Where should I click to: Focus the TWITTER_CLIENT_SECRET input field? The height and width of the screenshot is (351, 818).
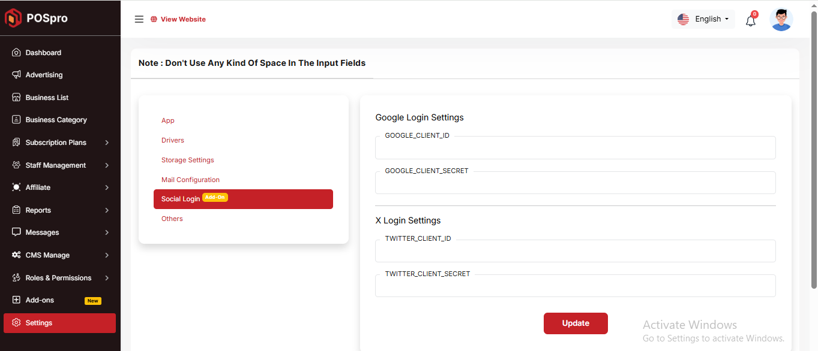click(x=575, y=287)
